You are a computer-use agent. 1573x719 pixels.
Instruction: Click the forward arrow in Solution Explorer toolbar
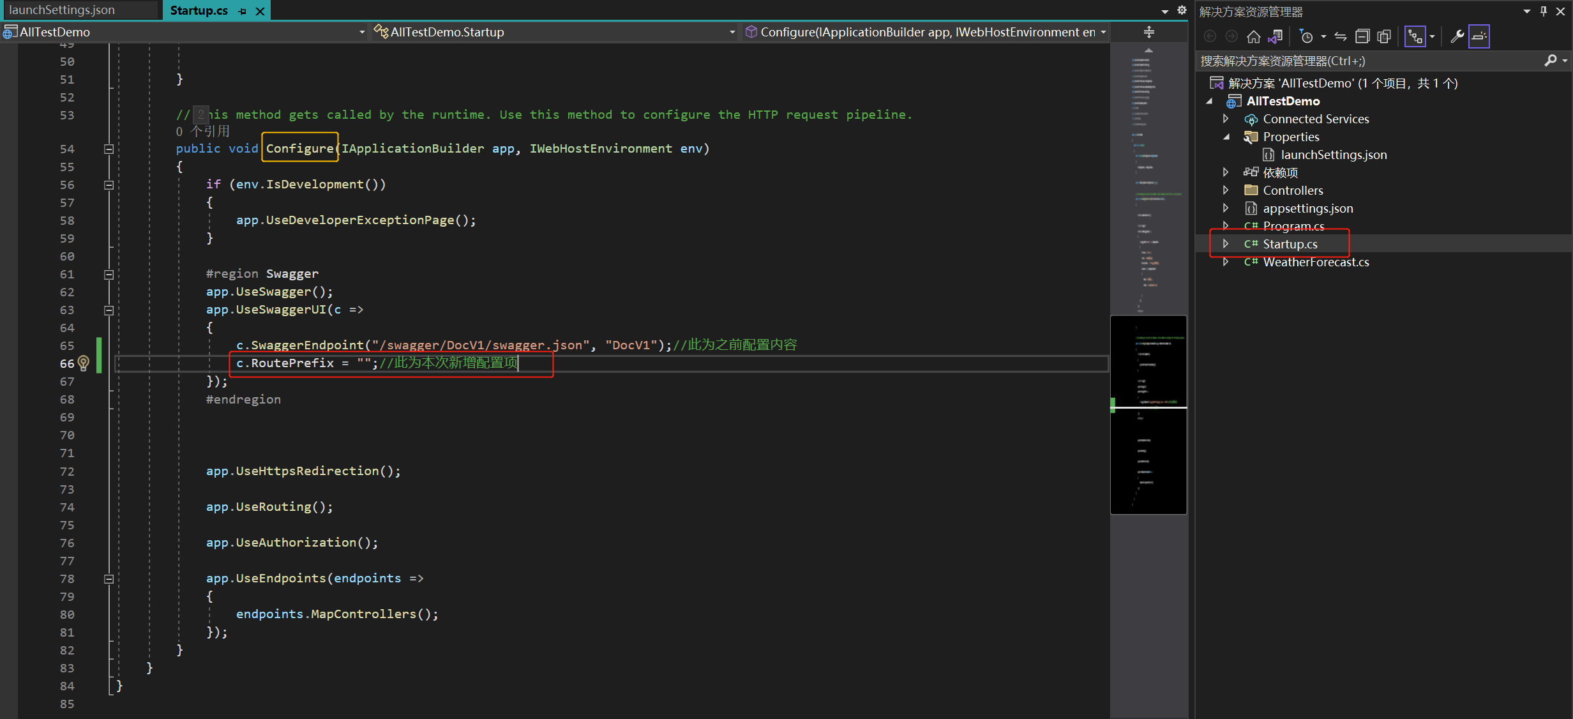pyautogui.click(x=1231, y=36)
